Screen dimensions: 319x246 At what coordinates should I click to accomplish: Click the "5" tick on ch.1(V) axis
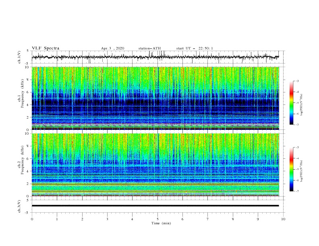click(x=28, y=51)
